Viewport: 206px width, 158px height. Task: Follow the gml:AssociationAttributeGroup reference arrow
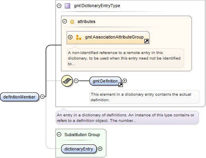(x=146, y=41)
